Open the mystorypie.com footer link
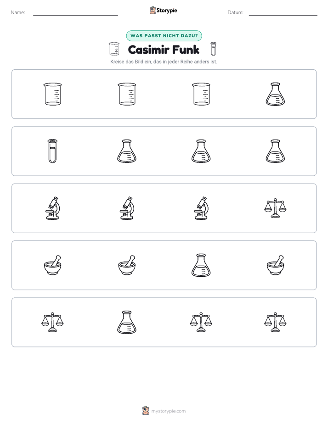 [164, 411]
